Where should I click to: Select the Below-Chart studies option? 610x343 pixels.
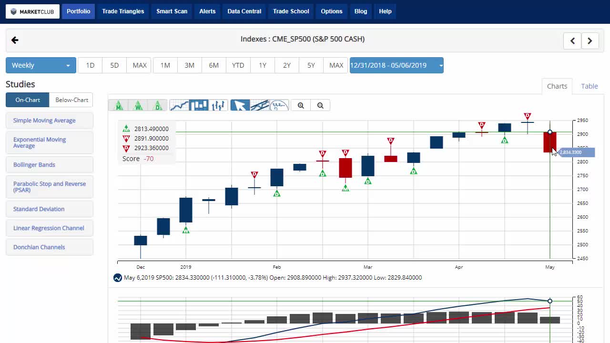71,100
